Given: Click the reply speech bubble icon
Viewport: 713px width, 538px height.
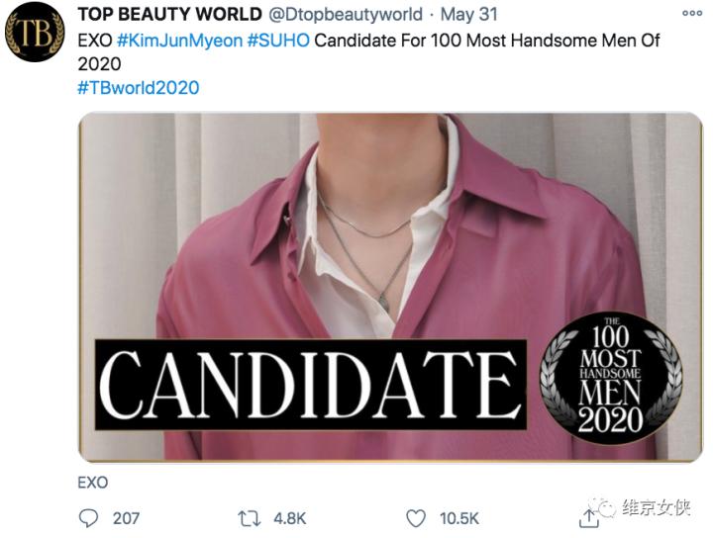Looking at the screenshot, I should 89,517.
